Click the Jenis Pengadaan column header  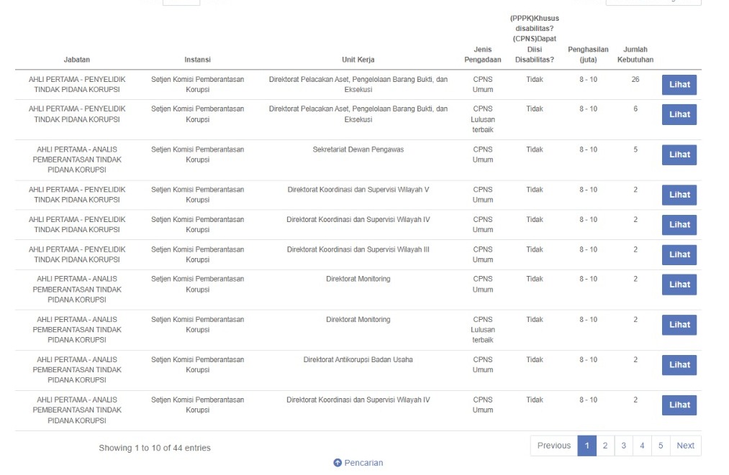[x=483, y=55]
